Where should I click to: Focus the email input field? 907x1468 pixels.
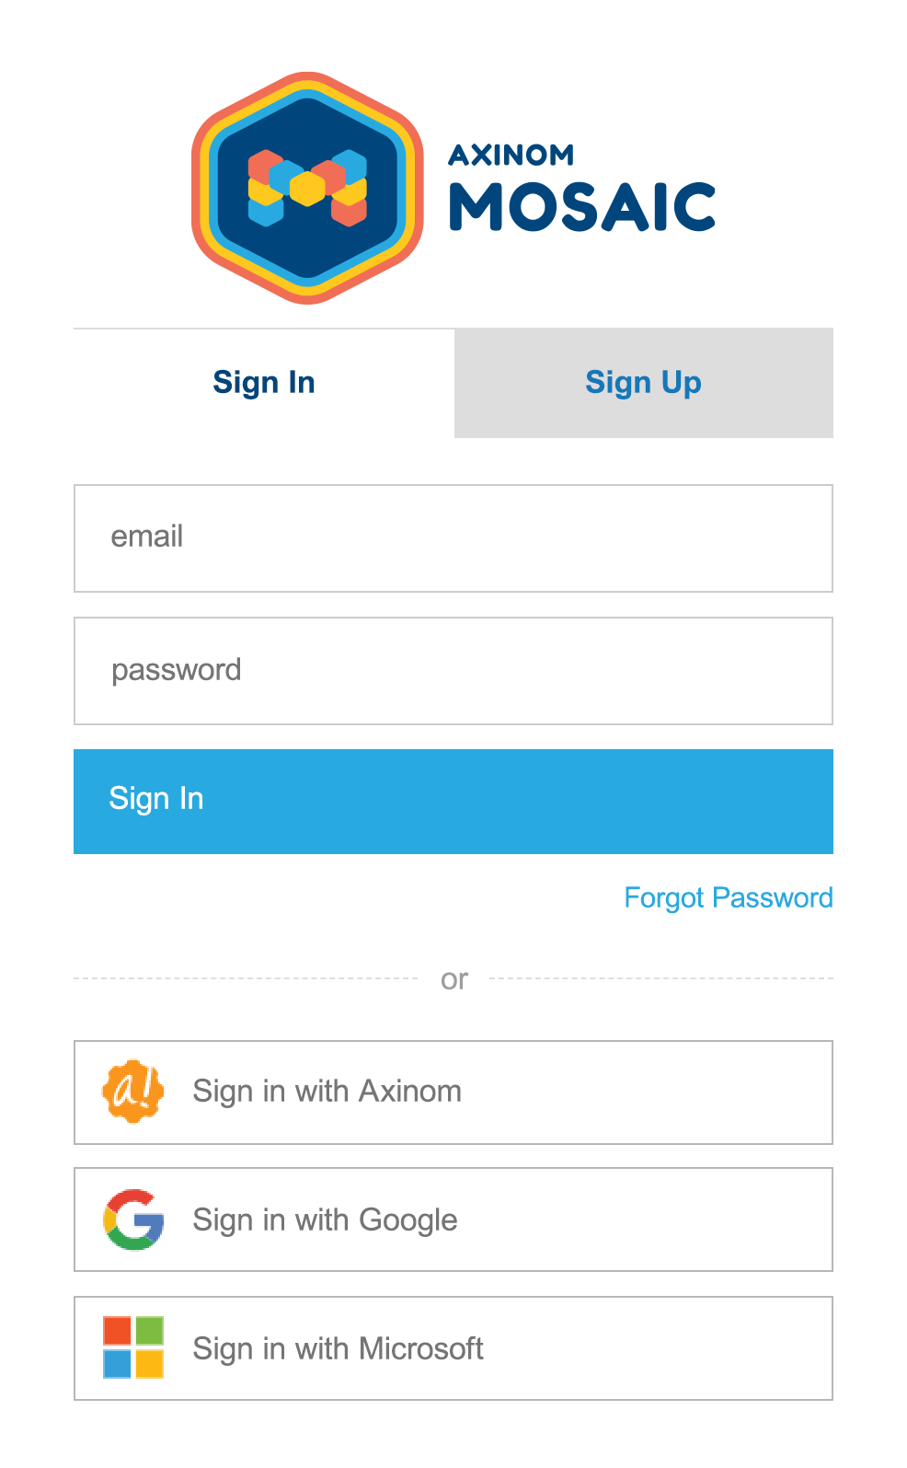453,538
